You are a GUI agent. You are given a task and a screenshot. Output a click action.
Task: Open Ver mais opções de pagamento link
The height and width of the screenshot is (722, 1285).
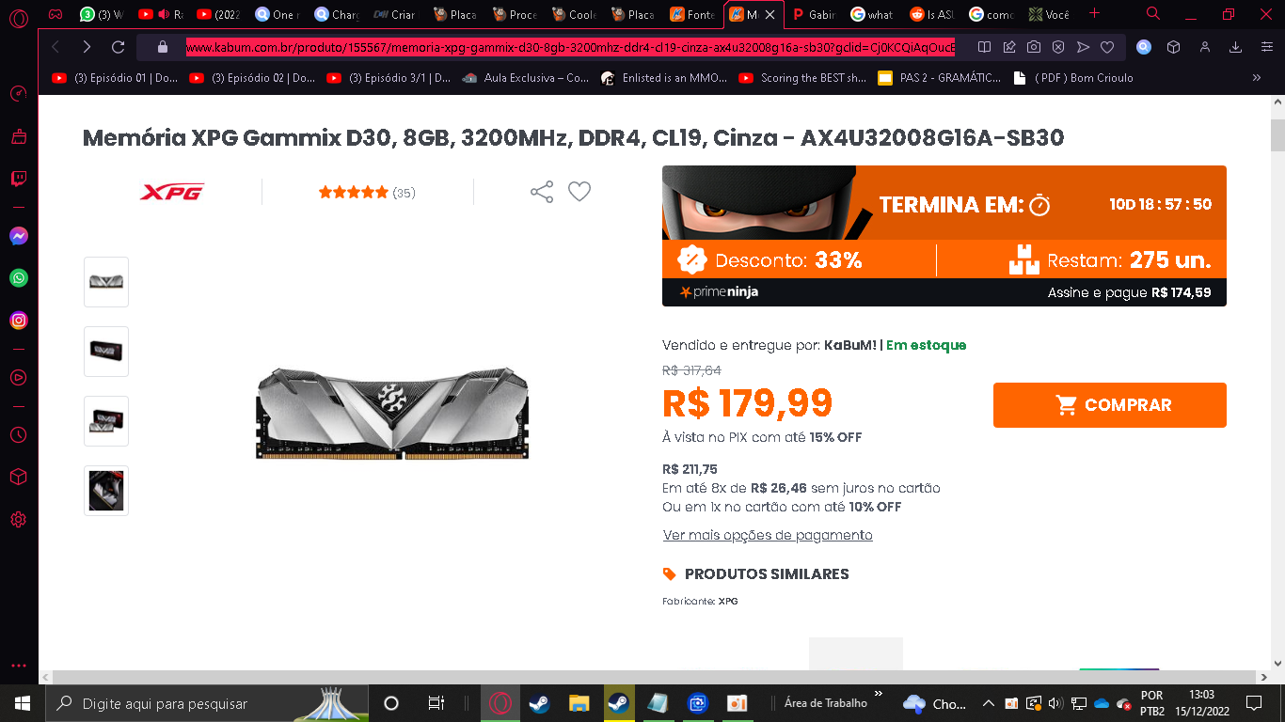pos(768,535)
